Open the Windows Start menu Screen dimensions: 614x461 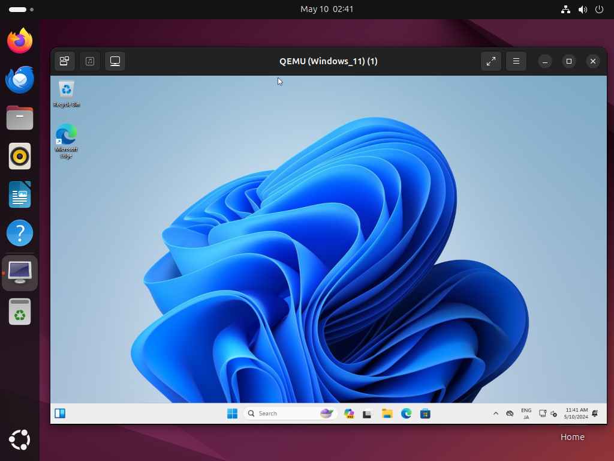(232, 413)
